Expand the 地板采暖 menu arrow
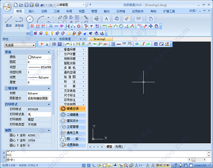 83,59
